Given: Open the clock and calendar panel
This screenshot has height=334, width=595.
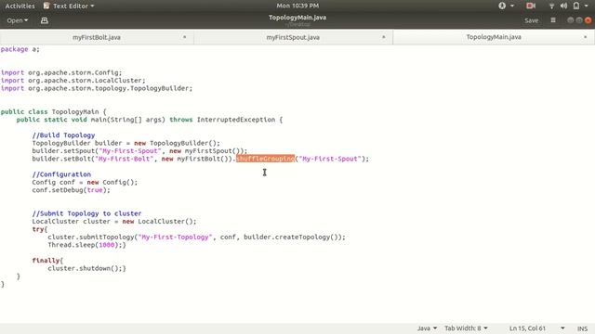Looking at the screenshot, I should (x=297, y=6).
